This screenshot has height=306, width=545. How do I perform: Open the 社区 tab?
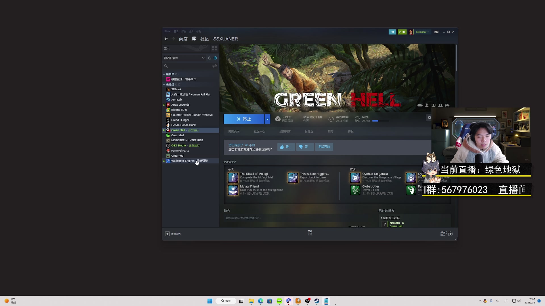pyautogui.click(x=204, y=39)
